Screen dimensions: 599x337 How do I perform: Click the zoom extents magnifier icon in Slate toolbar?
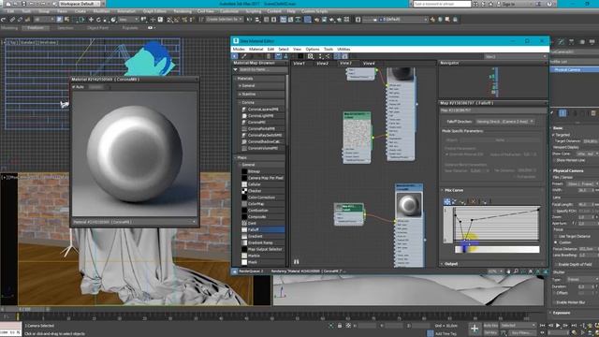[x=310, y=56]
